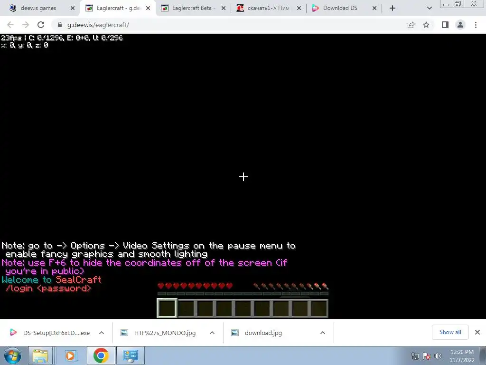
Task: Select the last hotbar slot
Action: pyautogui.click(x=318, y=308)
